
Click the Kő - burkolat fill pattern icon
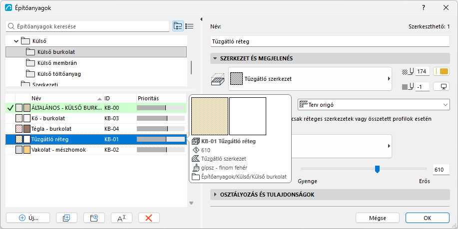click(18, 118)
